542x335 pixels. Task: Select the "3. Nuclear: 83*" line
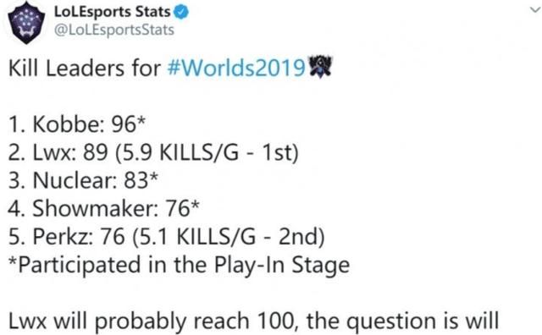click(x=83, y=180)
